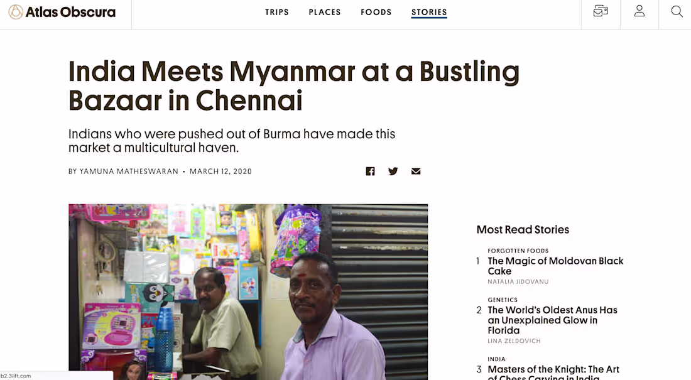This screenshot has width=691, height=380.
Task: Open the Foods menu
Action: (376, 13)
